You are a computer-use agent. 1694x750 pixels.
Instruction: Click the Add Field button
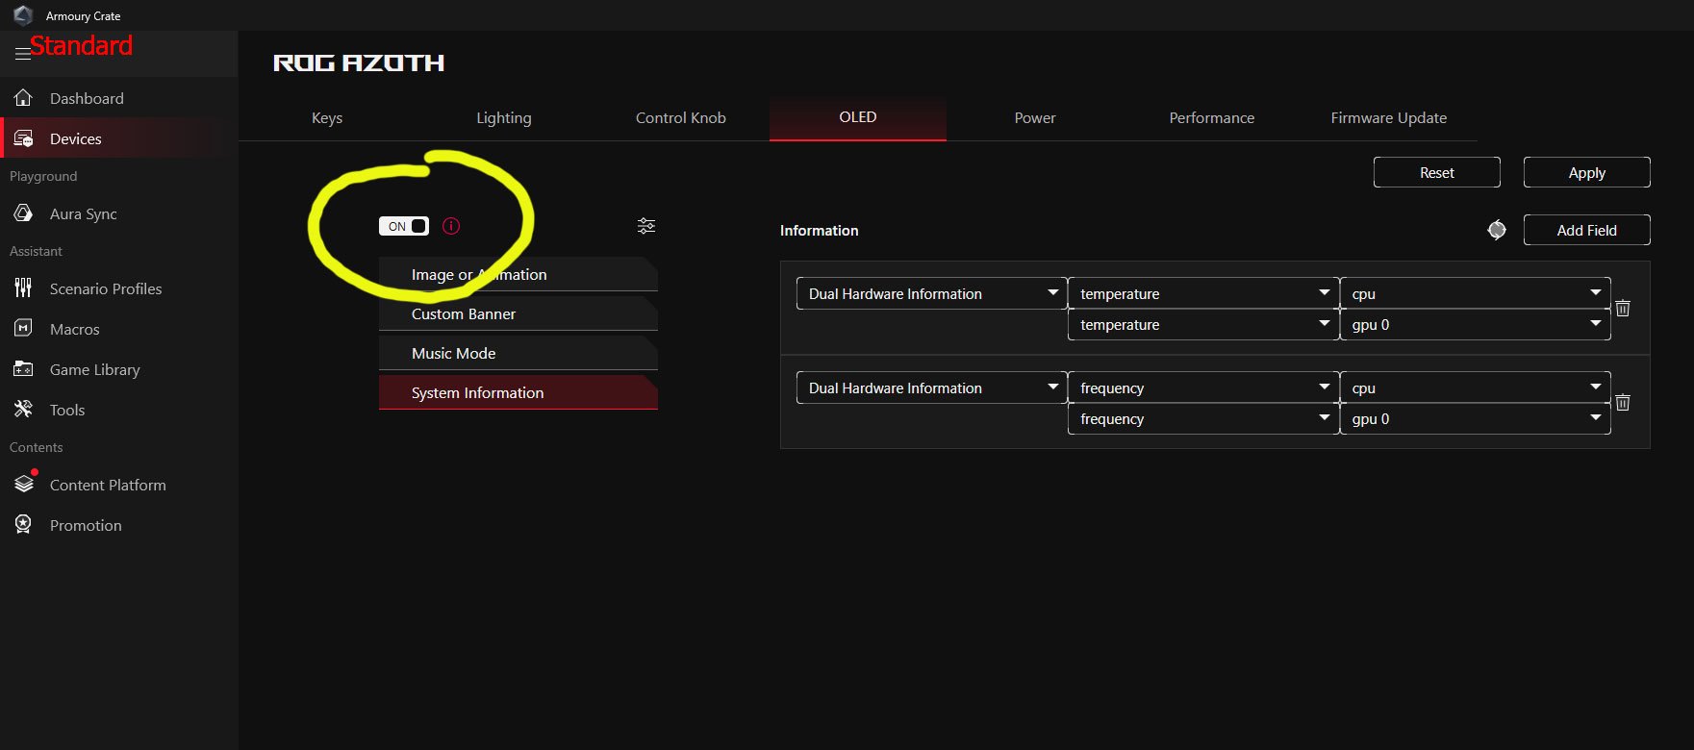1587,230
